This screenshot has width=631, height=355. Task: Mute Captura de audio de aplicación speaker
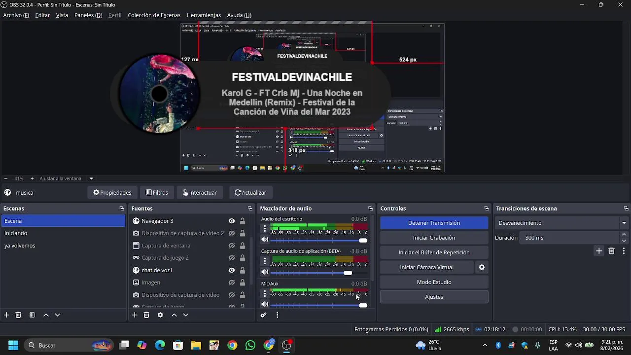[265, 272]
